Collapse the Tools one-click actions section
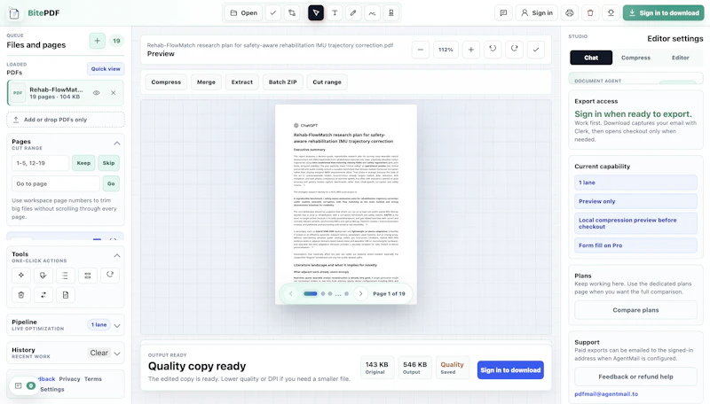 117,256
